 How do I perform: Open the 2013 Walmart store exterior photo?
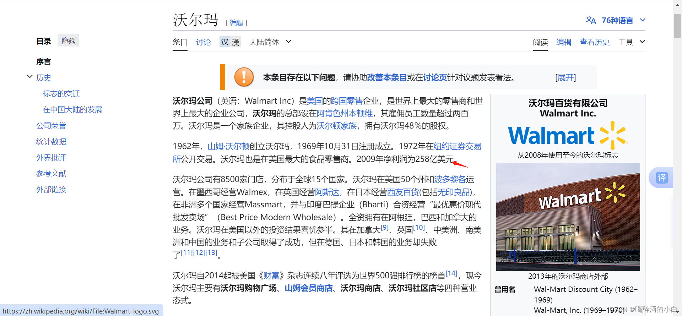click(x=568, y=217)
